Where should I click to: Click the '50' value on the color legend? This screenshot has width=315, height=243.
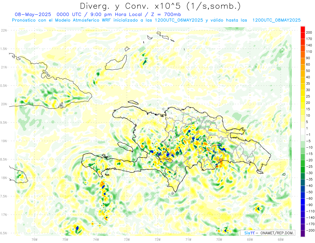tap(308, 71)
